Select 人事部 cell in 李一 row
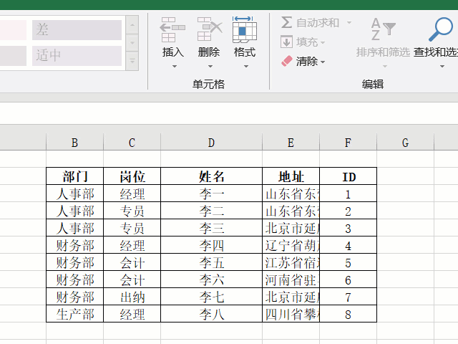458x344 pixels. 74,193
